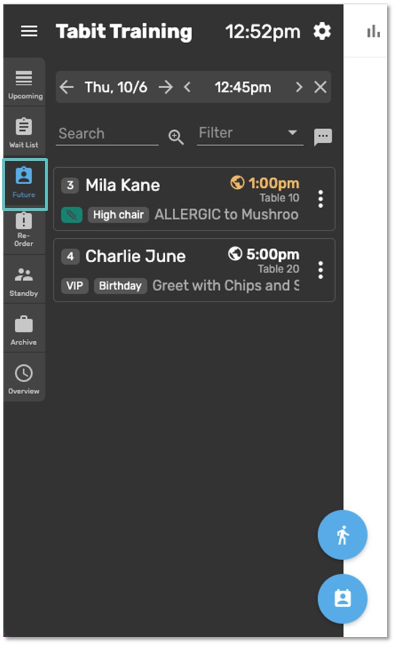Open the Upcoming tab

click(24, 84)
